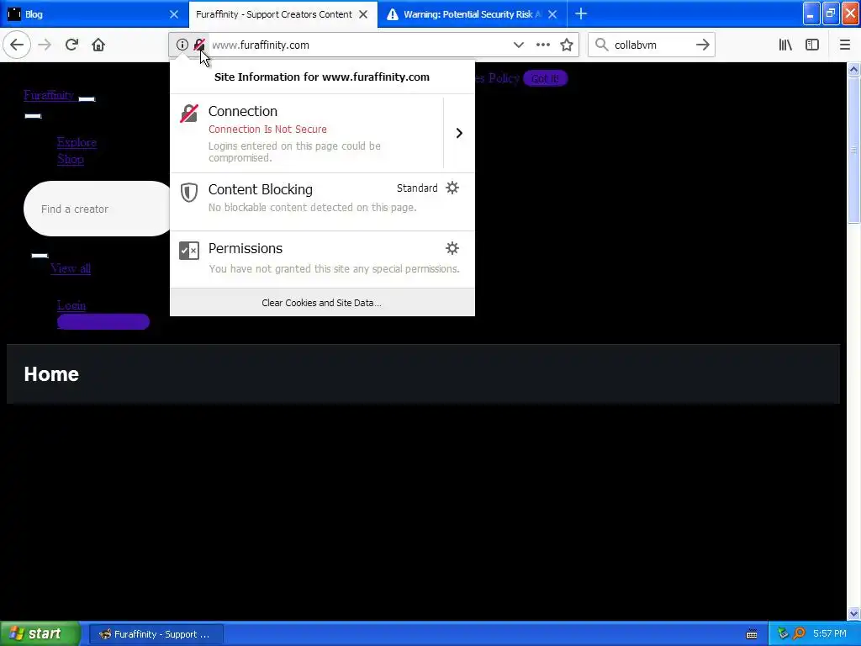Close the Blog tab
The height and width of the screenshot is (646, 861).
tap(174, 14)
